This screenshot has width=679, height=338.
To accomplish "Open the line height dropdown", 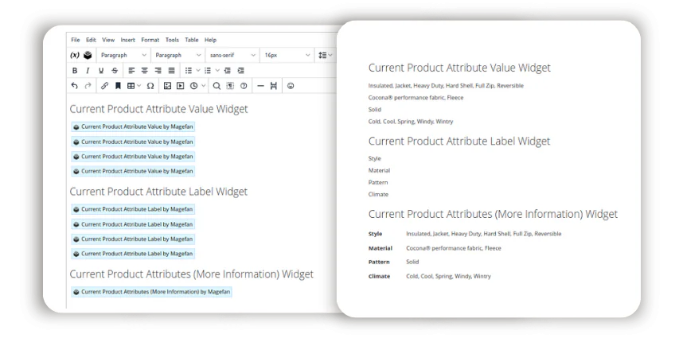I will click(326, 56).
